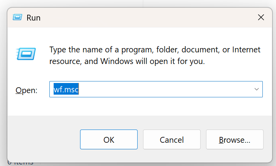Open the Browse... file picker
276x166 pixels.
pyautogui.click(x=234, y=139)
